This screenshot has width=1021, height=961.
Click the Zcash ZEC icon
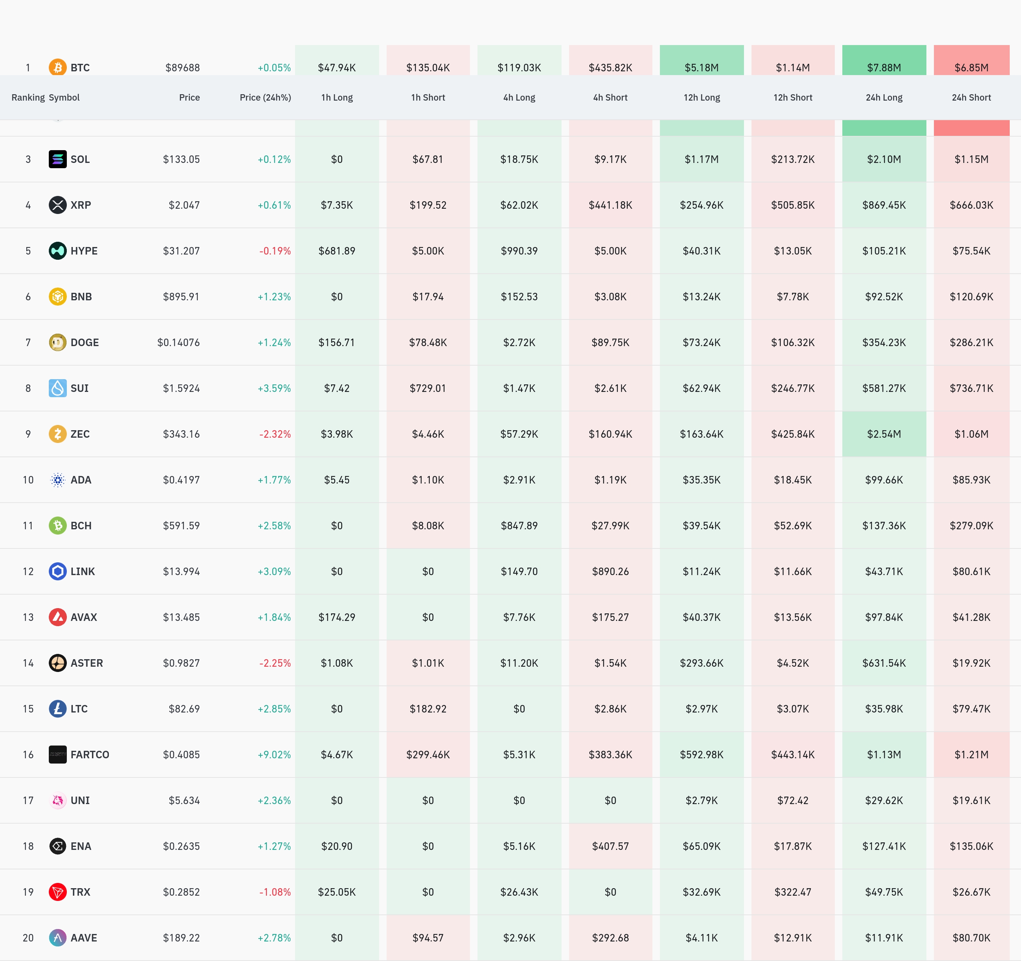(57, 434)
